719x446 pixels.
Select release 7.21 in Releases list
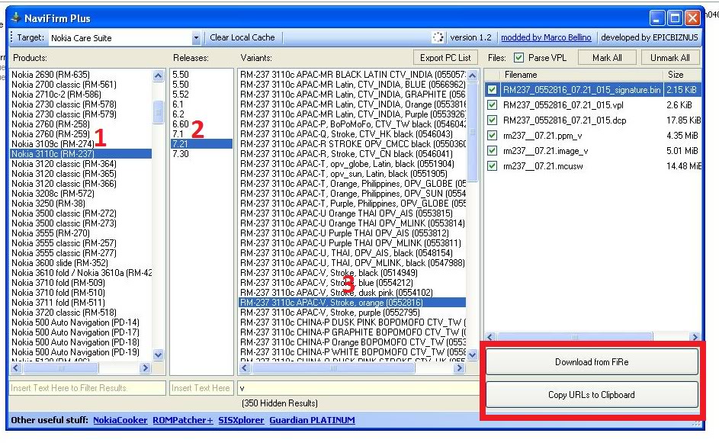[x=201, y=144]
